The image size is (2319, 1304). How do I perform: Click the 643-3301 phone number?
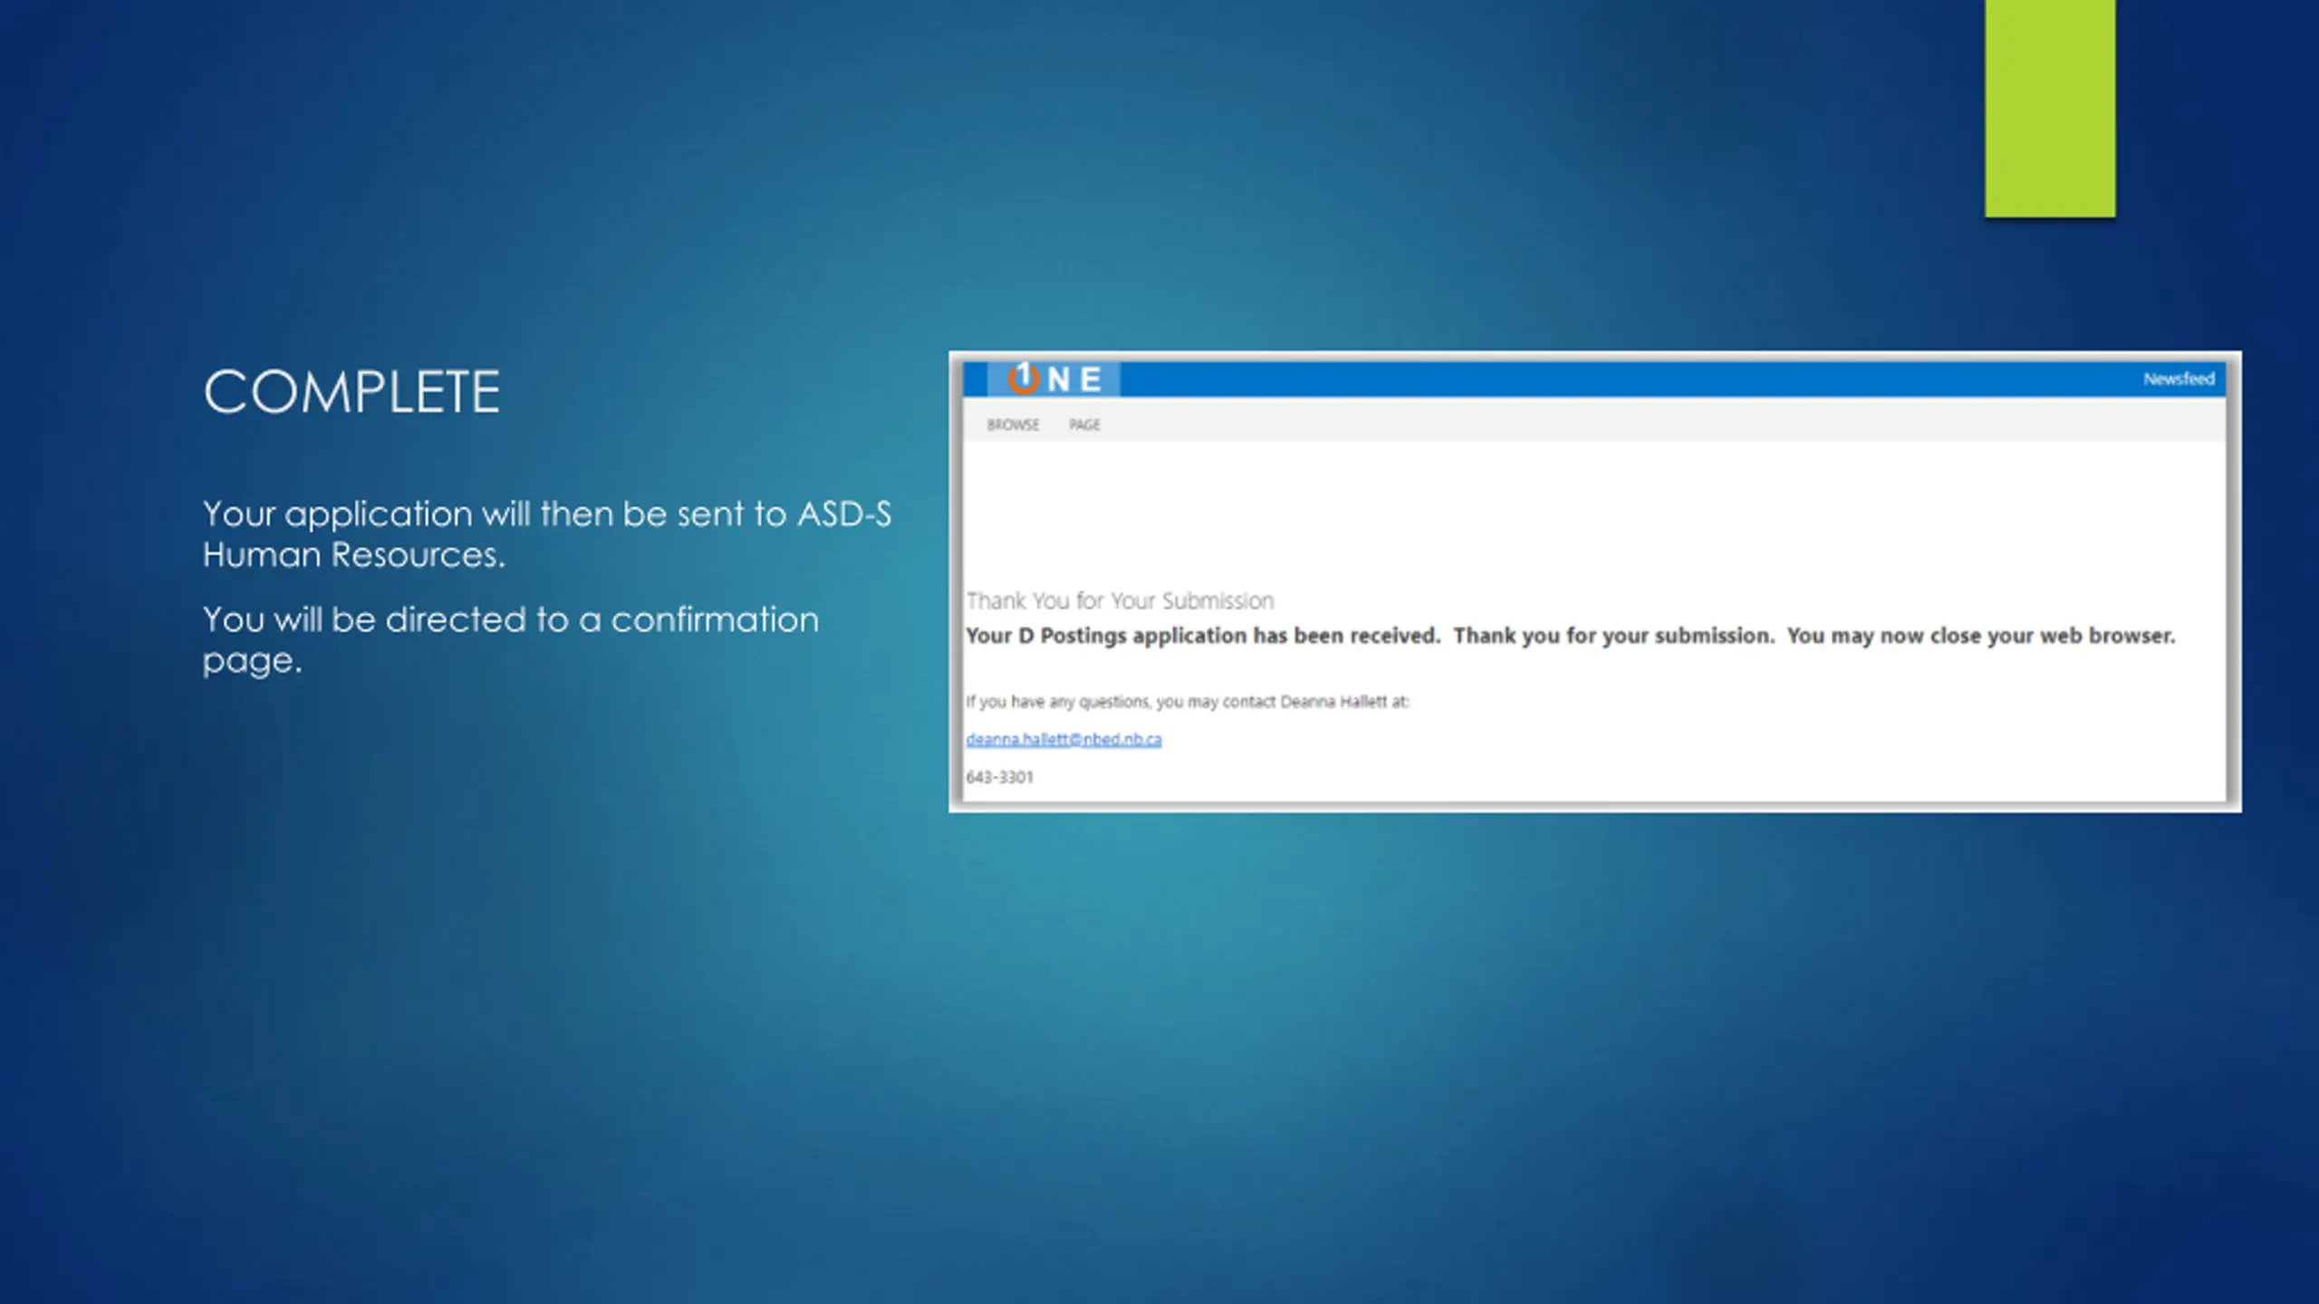pyautogui.click(x=999, y=777)
